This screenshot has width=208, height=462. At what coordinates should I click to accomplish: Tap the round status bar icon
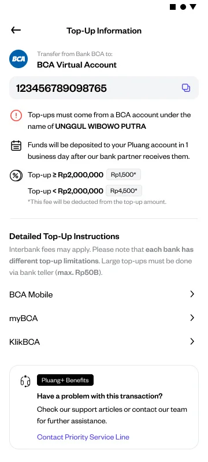click(183, 7)
